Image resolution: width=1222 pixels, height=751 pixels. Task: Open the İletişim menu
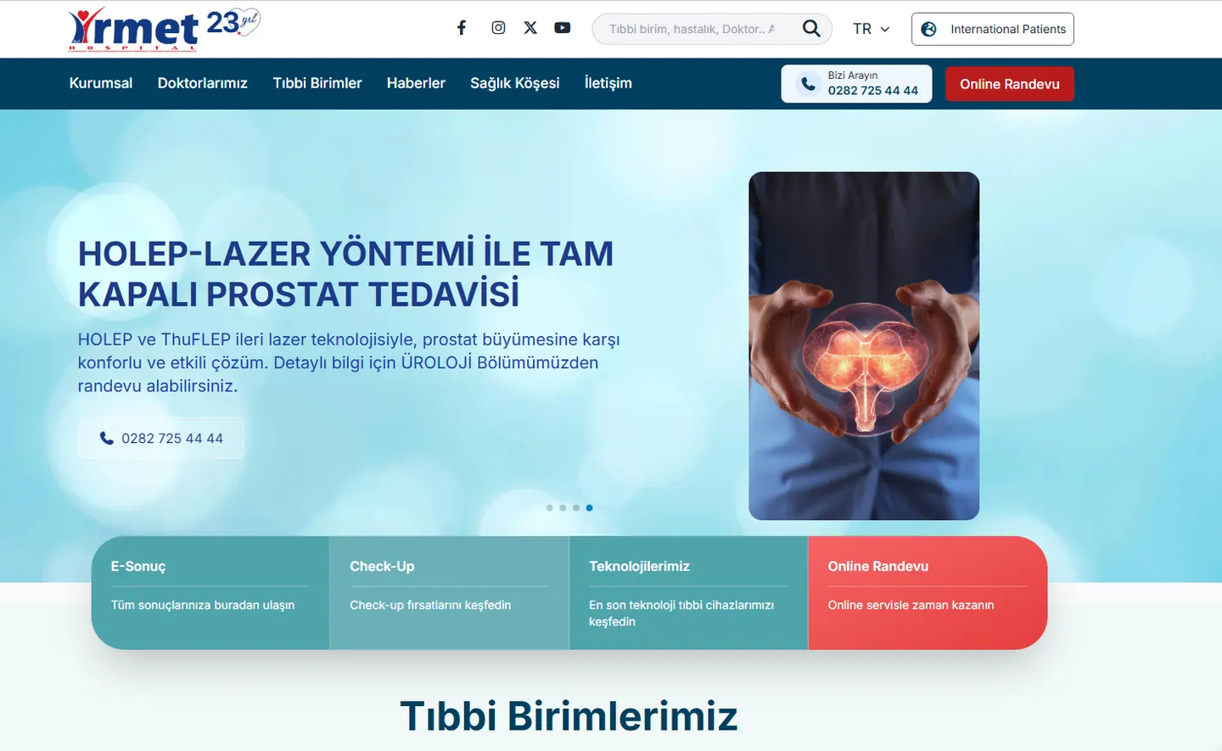coord(608,83)
